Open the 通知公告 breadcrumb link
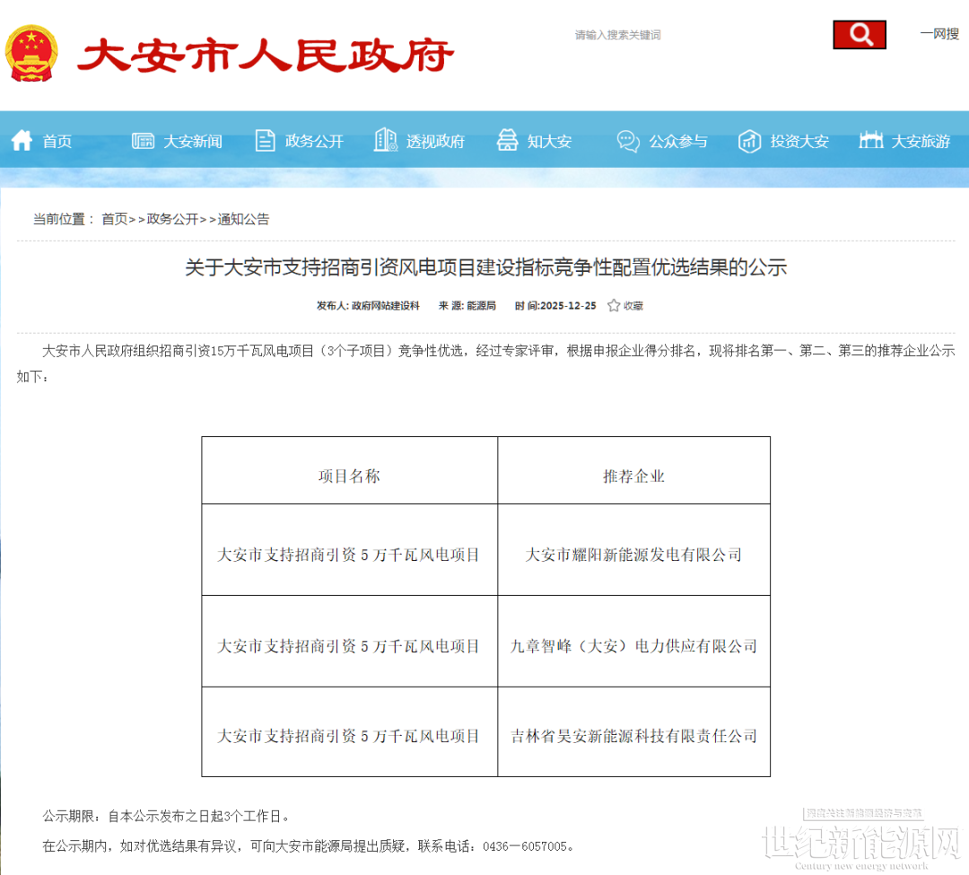The height and width of the screenshot is (875, 969). (x=243, y=219)
